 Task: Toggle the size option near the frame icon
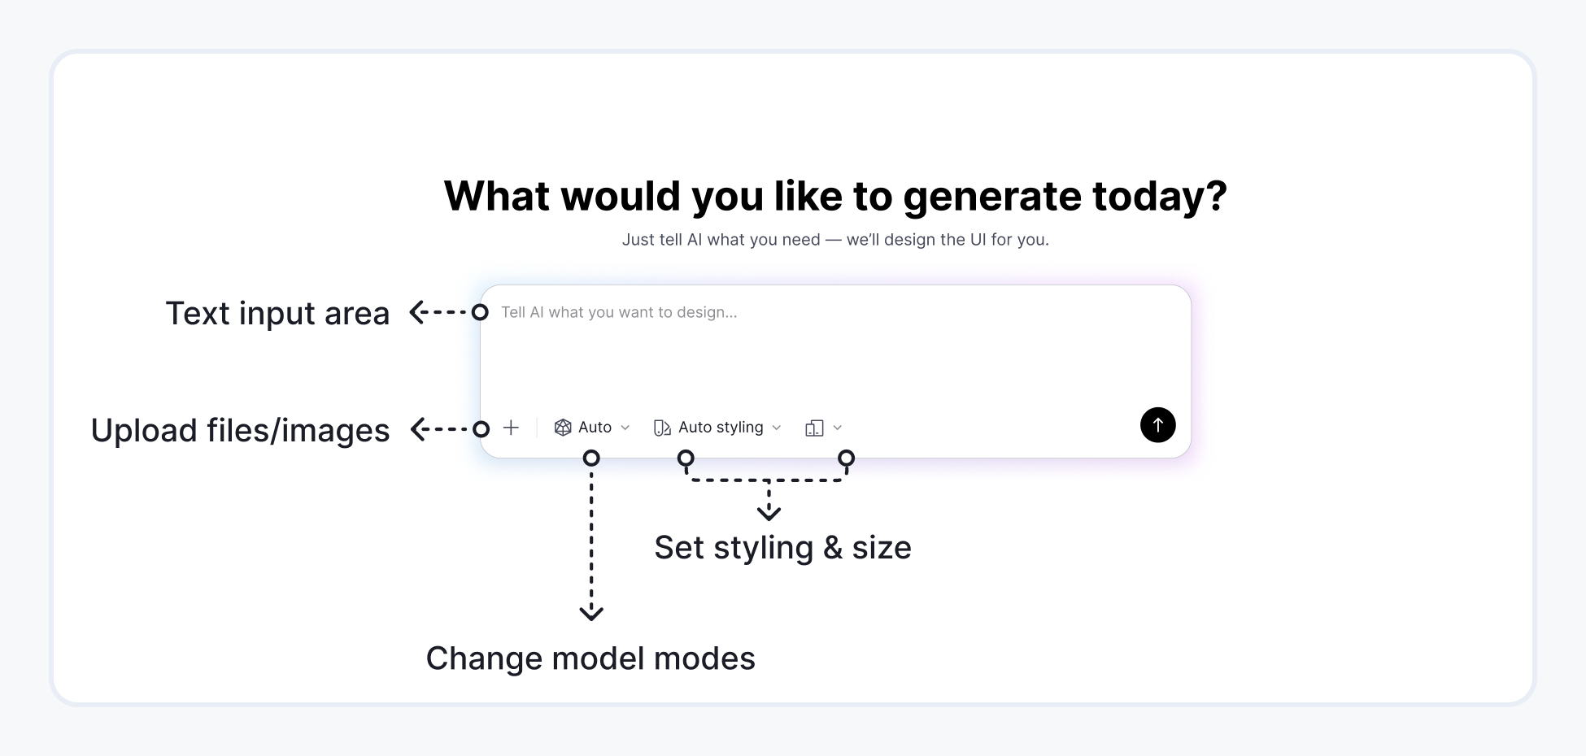[823, 427]
